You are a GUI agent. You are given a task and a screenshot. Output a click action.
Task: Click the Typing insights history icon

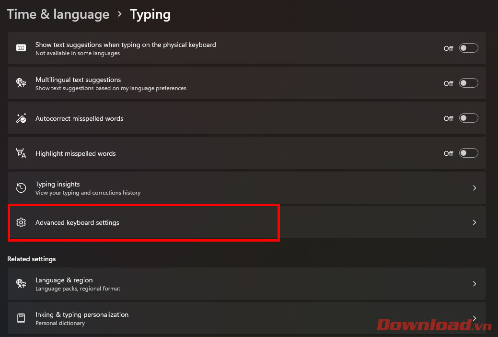tap(21, 188)
